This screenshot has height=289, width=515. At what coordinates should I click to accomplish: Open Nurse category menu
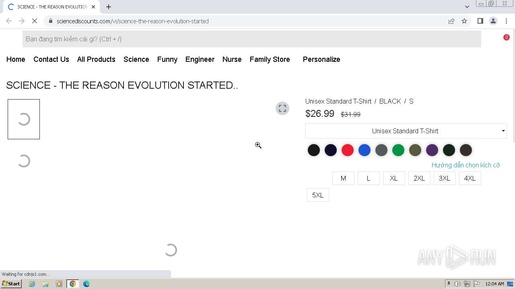point(232,59)
